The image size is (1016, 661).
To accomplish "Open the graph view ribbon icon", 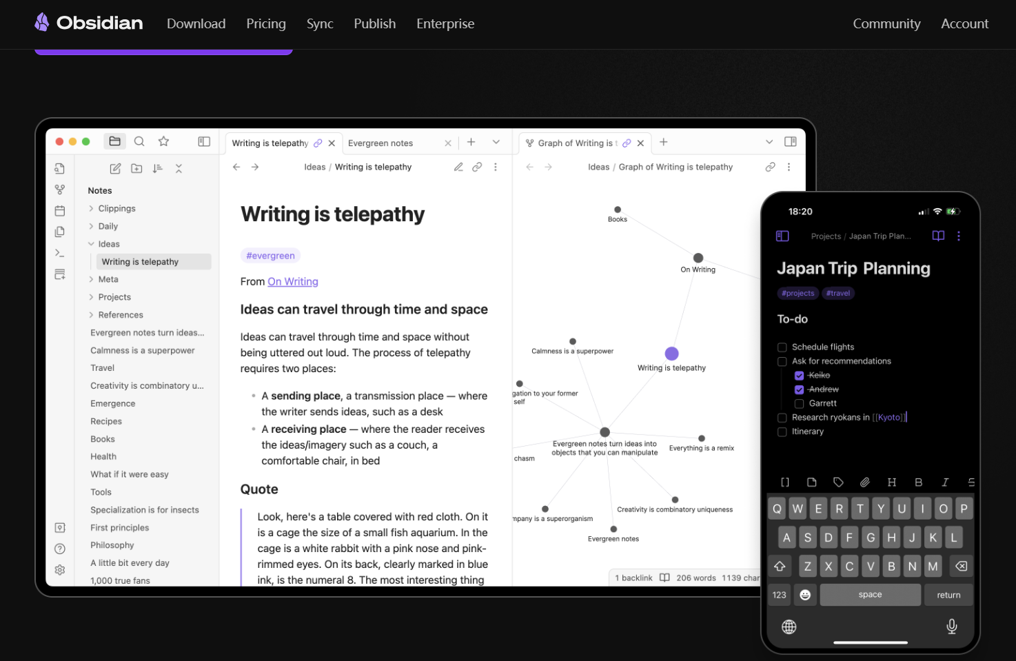I will click(x=60, y=190).
